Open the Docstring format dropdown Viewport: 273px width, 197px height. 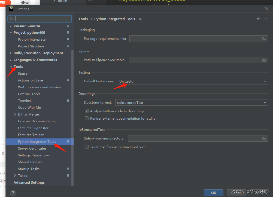(192, 103)
